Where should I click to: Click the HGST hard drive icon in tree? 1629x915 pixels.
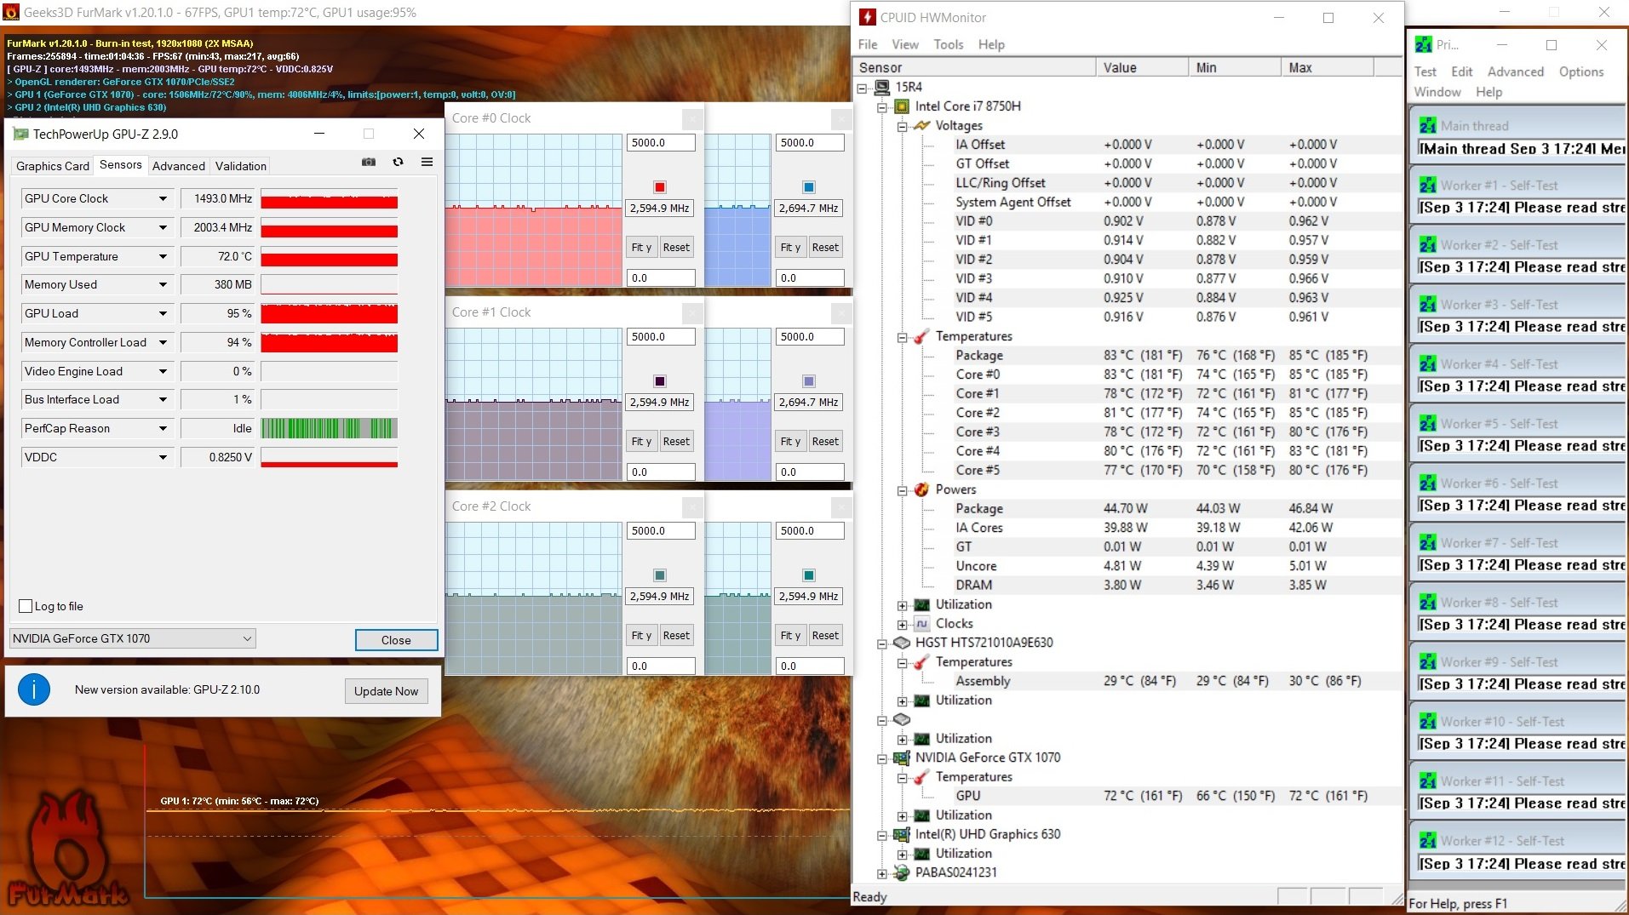902,643
